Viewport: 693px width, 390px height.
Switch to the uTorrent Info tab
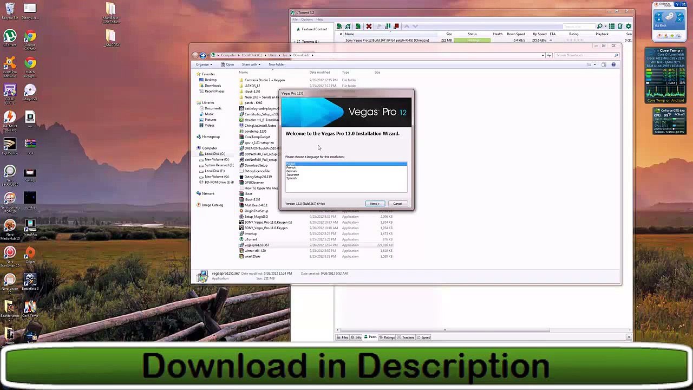(x=356, y=337)
